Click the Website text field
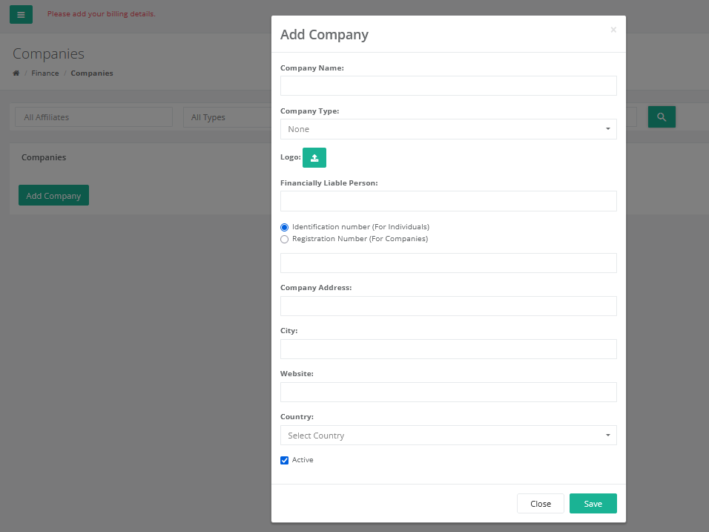The width and height of the screenshot is (709, 532). click(449, 393)
